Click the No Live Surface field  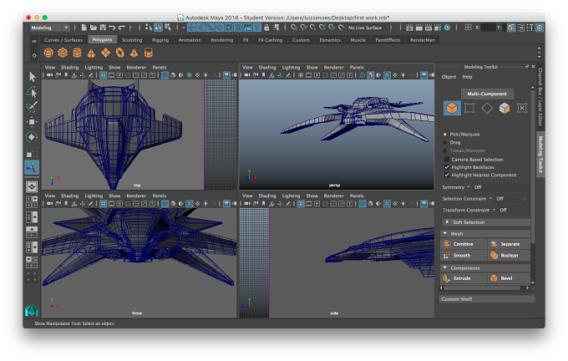pos(365,28)
